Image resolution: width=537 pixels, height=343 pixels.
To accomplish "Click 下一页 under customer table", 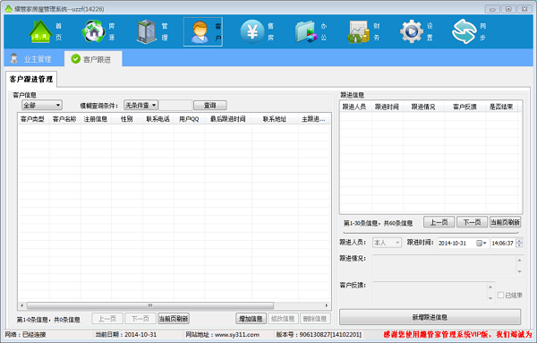I will (141, 319).
